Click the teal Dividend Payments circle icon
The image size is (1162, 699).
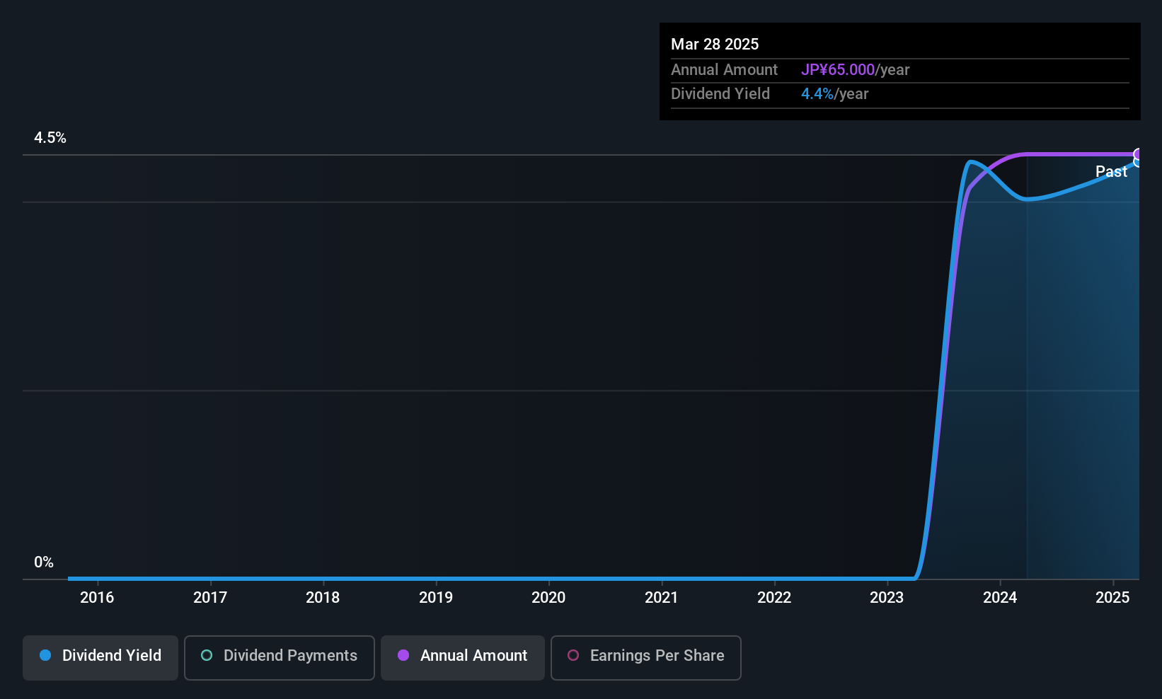[207, 656]
